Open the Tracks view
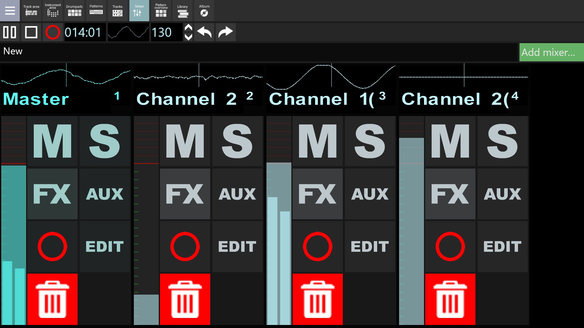The width and height of the screenshot is (584, 328). (117, 11)
